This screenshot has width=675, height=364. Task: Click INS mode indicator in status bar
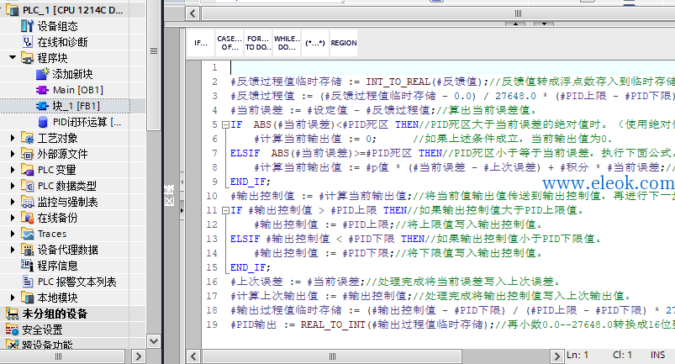[x=657, y=355]
